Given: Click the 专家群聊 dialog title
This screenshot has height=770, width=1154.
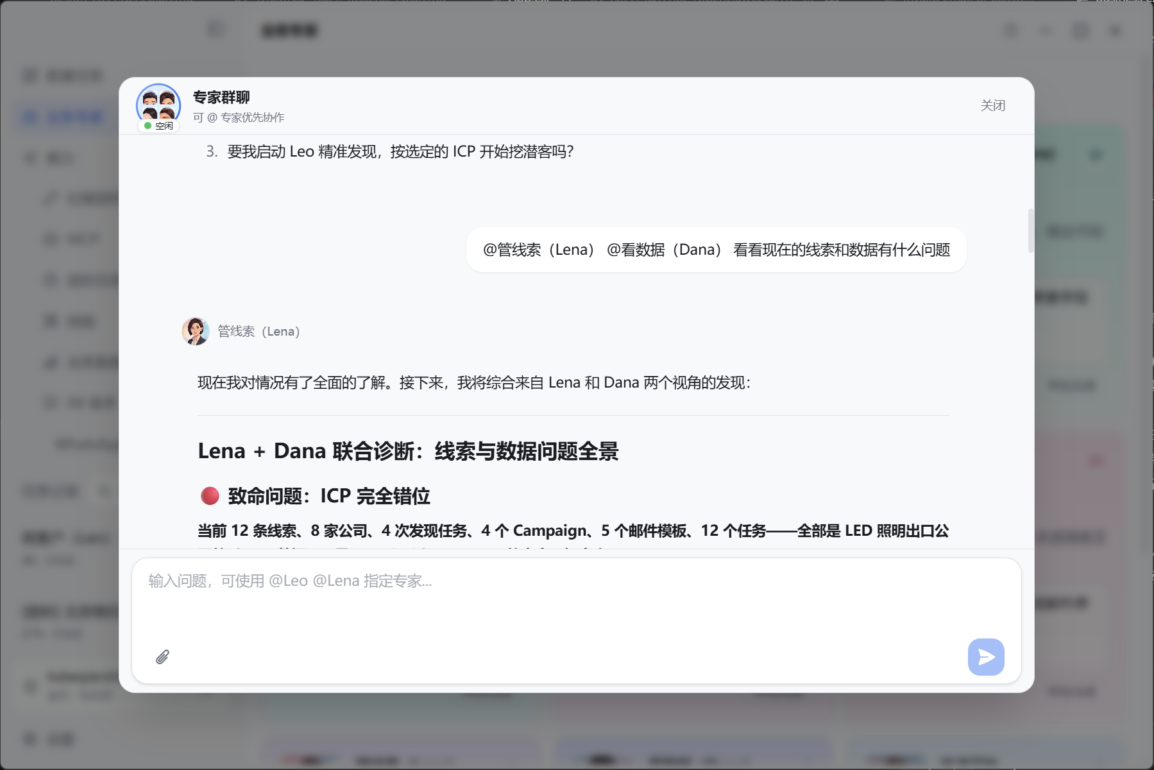Looking at the screenshot, I should click(221, 98).
